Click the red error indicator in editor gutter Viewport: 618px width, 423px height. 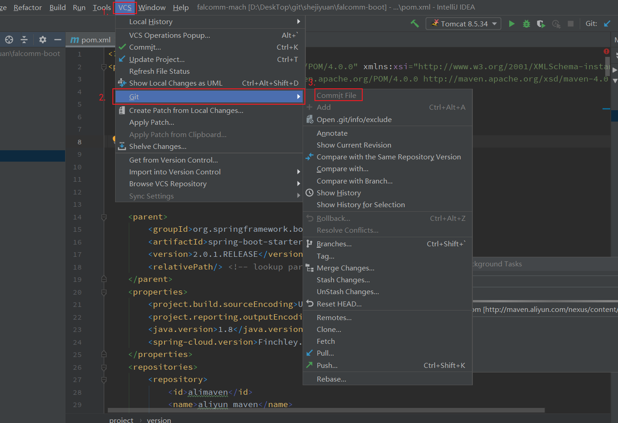(606, 51)
